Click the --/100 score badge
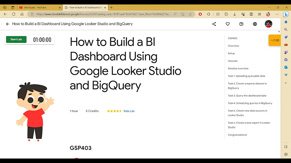Viewport: 291px width, 163px height. tap(274, 40)
